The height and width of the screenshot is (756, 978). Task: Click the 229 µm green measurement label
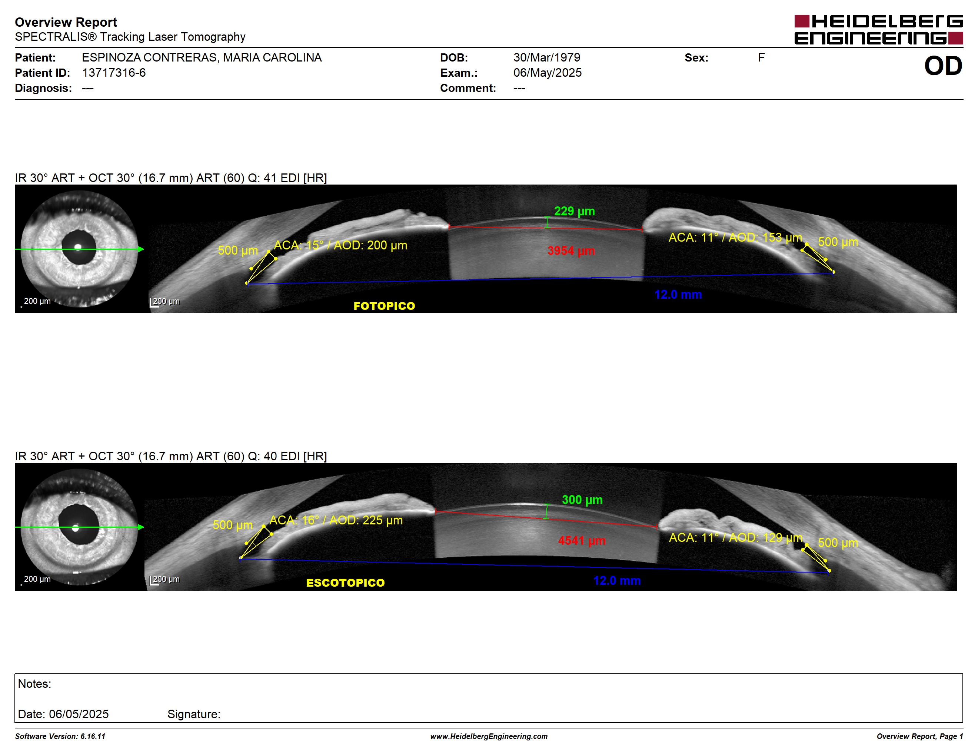(x=574, y=211)
